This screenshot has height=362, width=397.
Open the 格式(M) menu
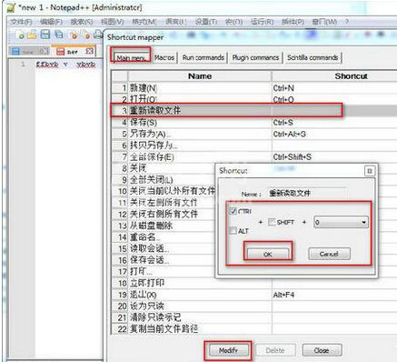144,22
